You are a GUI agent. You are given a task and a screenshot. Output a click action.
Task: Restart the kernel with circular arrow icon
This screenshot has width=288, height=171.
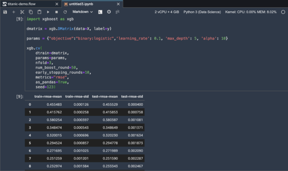(x=65, y=12)
